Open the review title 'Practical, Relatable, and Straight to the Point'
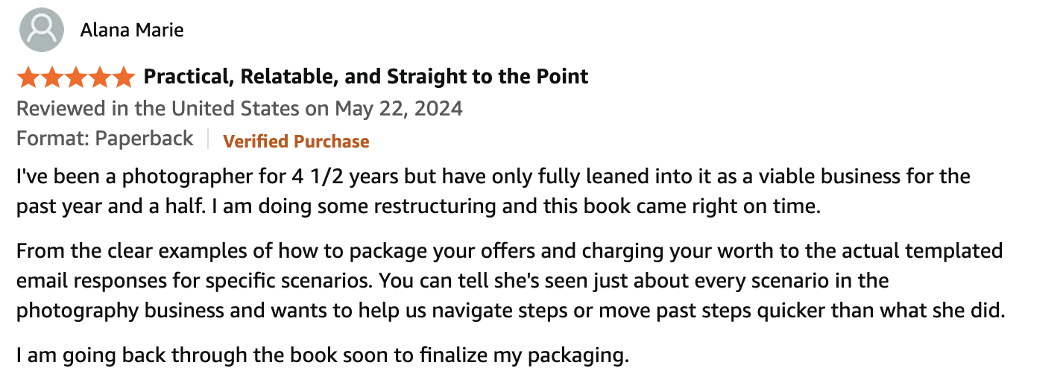Image resolution: width=1060 pixels, height=374 pixels. (x=366, y=77)
